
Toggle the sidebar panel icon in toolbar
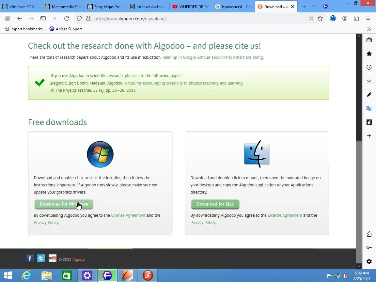pyautogui.click(x=43, y=19)
